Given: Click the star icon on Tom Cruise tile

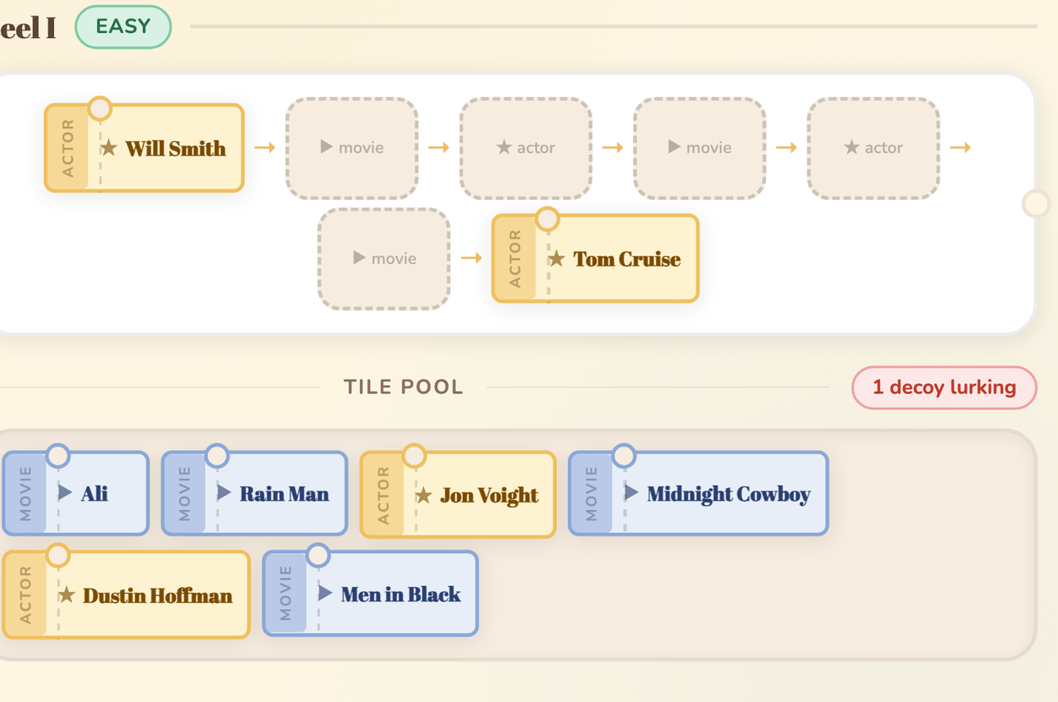Looking at the screenshot, I should [x=557, y=260].
